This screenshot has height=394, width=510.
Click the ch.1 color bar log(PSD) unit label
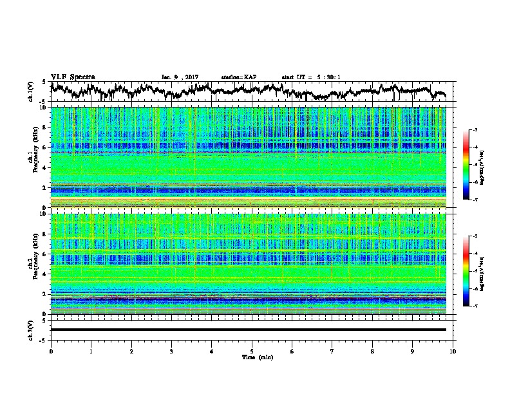(482, 167)
